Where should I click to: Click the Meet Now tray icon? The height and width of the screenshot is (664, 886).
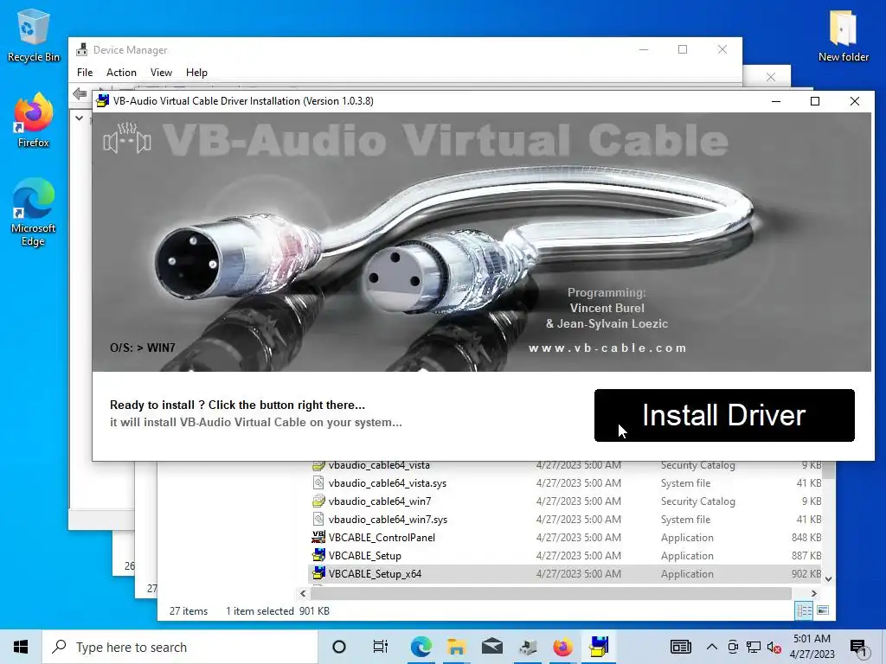(x=733, y=647)
